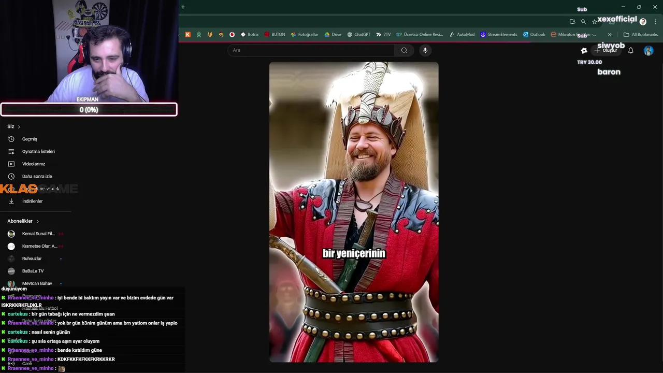The height and width of the screenshot is (373, 663).
Task: Click the TRY 30.00 donation text
Action: coord(589,62)
